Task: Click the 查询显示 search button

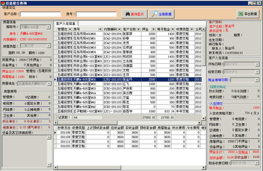Action: click(135, 14)
